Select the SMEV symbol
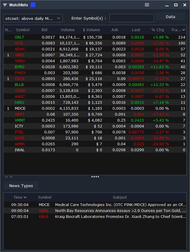 [20, 61]
